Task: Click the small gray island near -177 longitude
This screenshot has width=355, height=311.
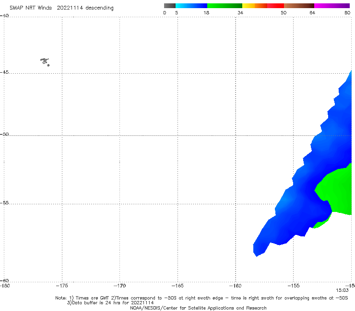Action: (x=45, y=62)
